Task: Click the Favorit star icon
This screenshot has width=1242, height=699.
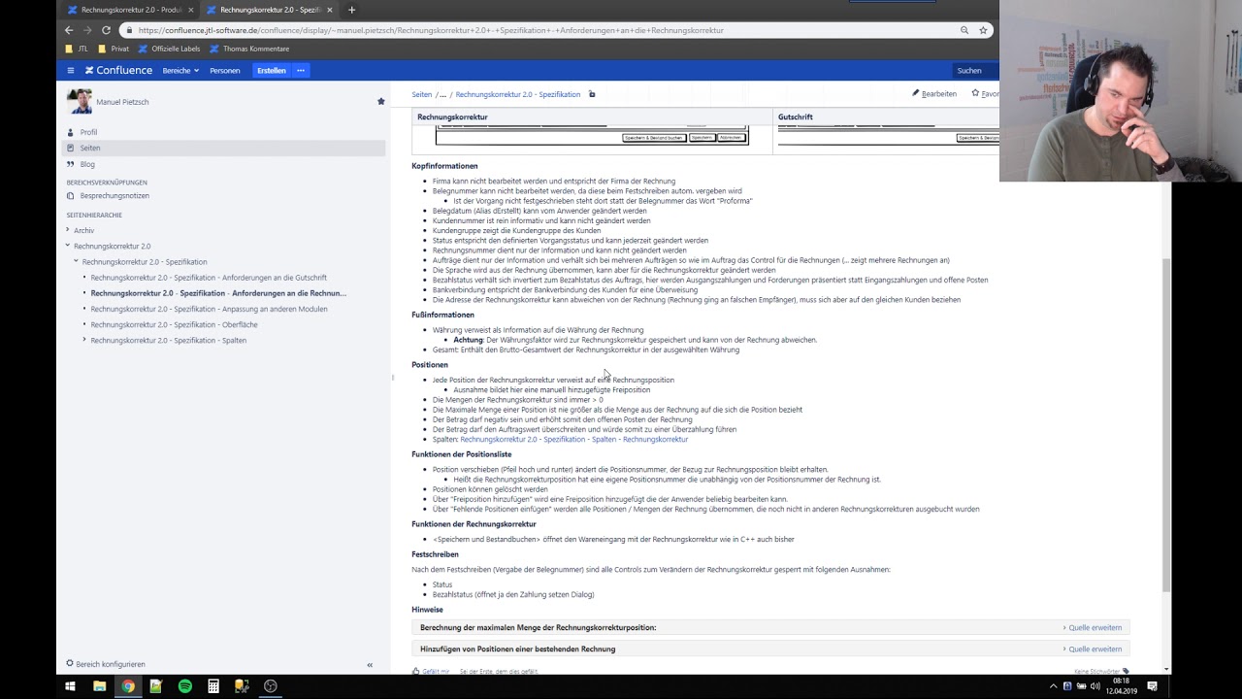Action: 975,93
